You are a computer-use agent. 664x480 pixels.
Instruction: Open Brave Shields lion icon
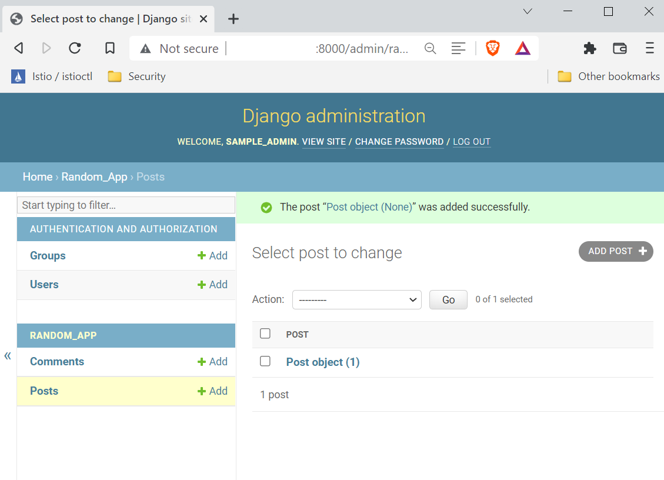click(x=492, y=48)
